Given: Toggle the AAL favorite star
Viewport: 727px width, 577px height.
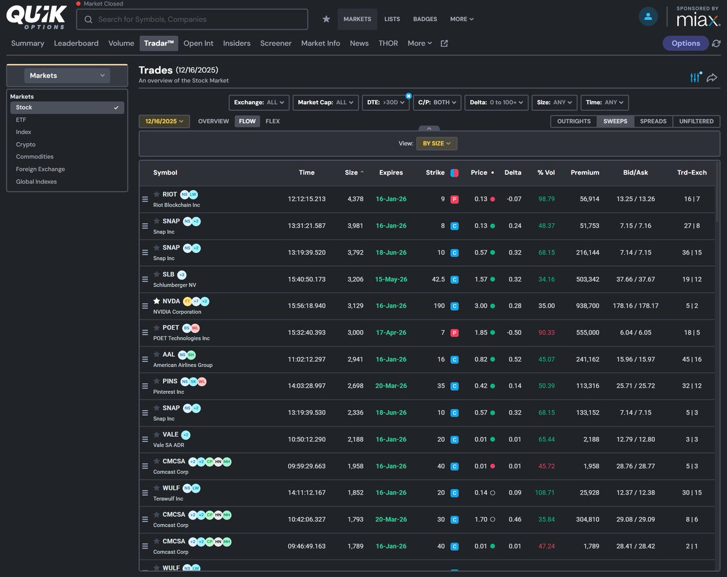Looking at the screenshot, I should tap(157, 355).
